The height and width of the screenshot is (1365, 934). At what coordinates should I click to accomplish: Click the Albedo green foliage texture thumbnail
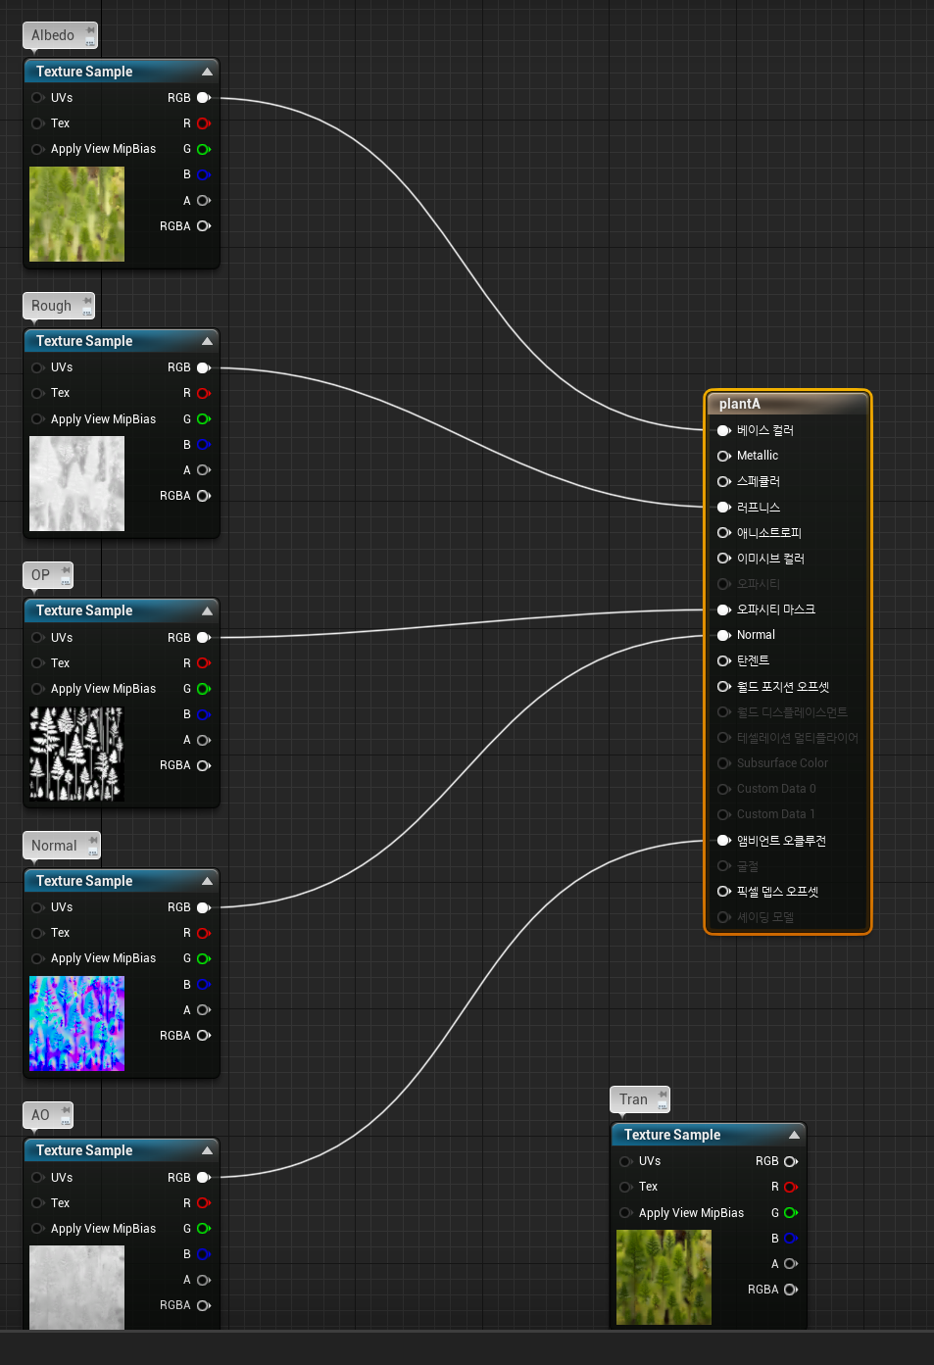pyautogui.click(x=76, y=214)
